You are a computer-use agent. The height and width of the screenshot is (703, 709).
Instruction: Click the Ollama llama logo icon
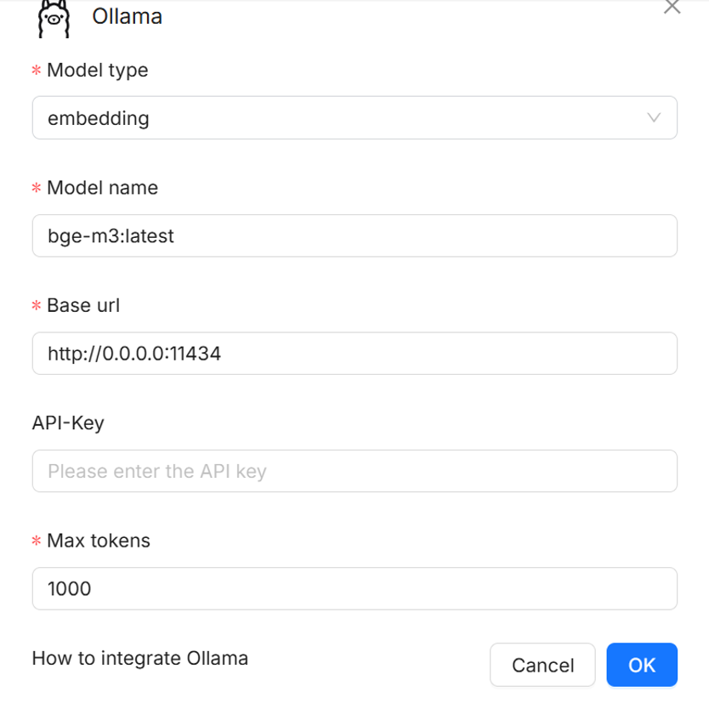[53, 19]
